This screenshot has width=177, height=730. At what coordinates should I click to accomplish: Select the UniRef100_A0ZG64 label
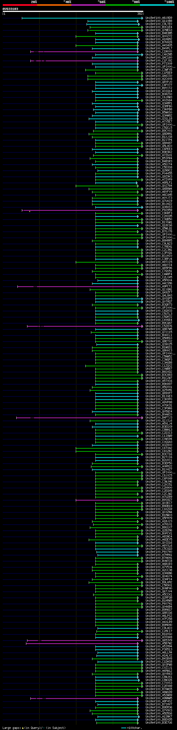click(x=159, y=100)
